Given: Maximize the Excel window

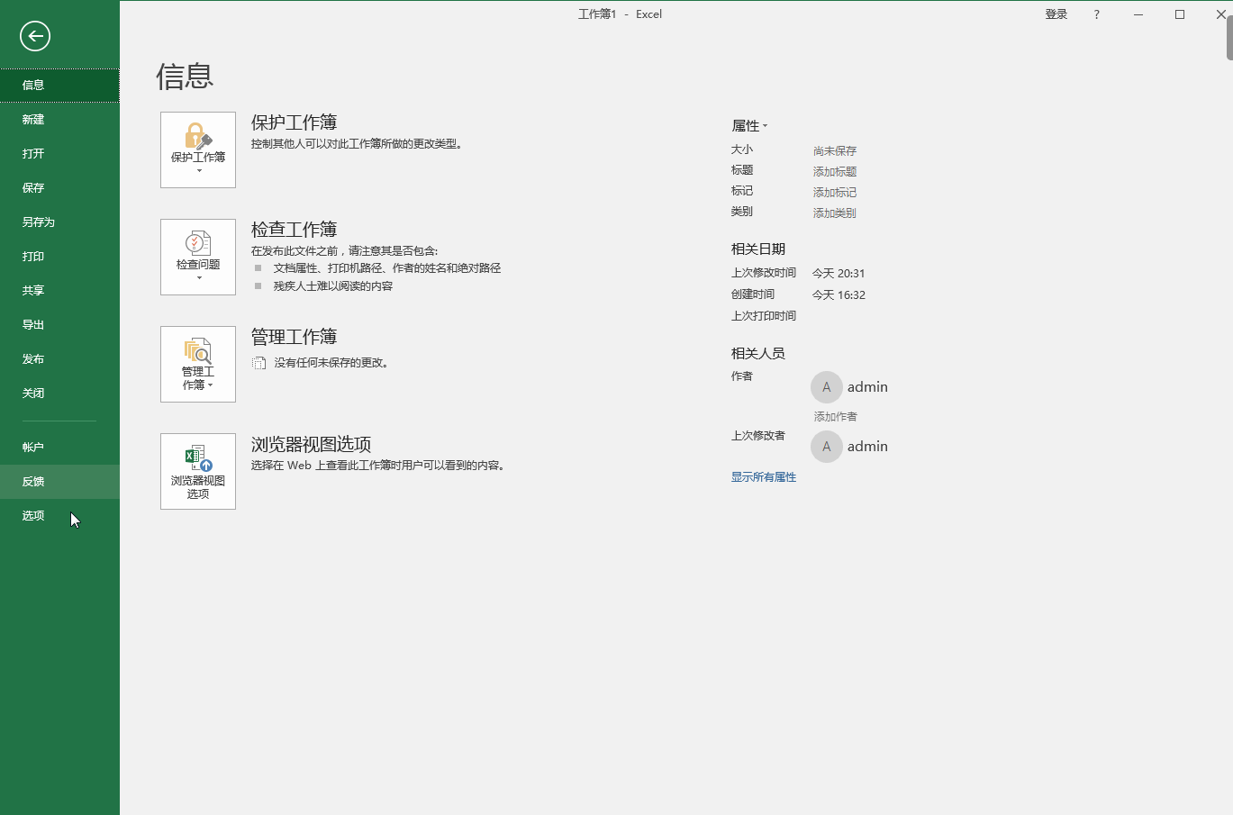Looking at the screenshot, I should click(1180, 14).
